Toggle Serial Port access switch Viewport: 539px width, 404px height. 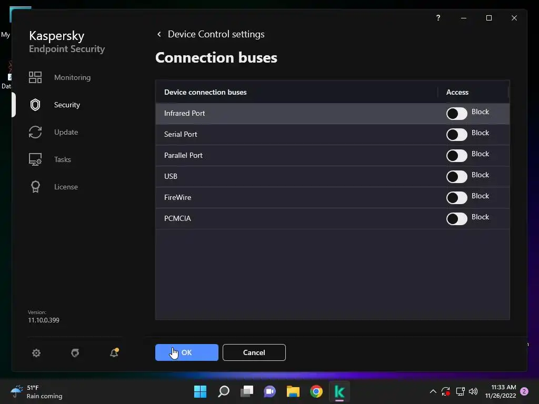coord(456,134)
